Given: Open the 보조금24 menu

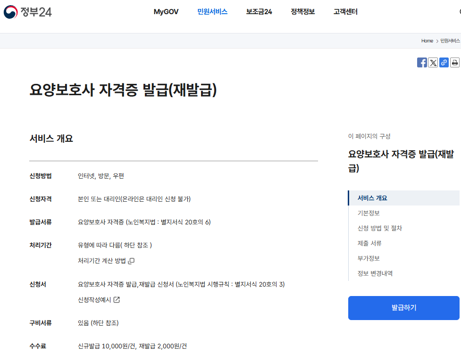Looking at the screenshot, I should (259, 12).
